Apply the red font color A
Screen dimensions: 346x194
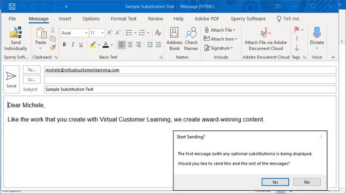click(x=106, y=45)
